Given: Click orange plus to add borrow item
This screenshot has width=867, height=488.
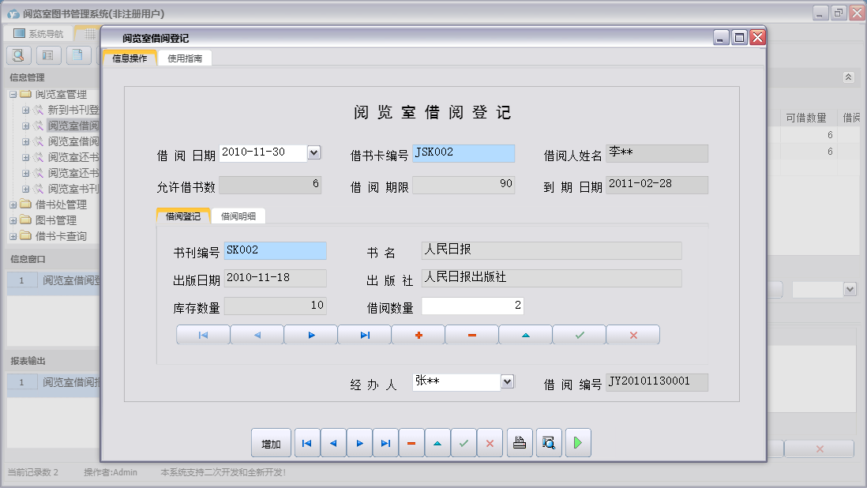Looking at the screenshot, I should click(x=418, y=335).
